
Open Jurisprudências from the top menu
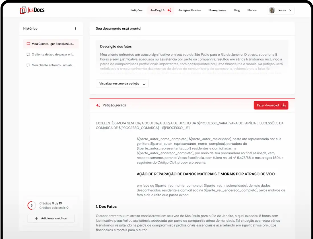click(x=190, y=10)
